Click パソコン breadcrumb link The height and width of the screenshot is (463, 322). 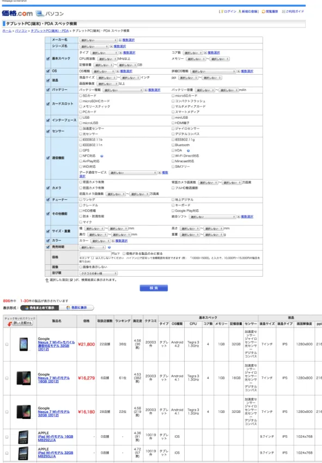21,31
